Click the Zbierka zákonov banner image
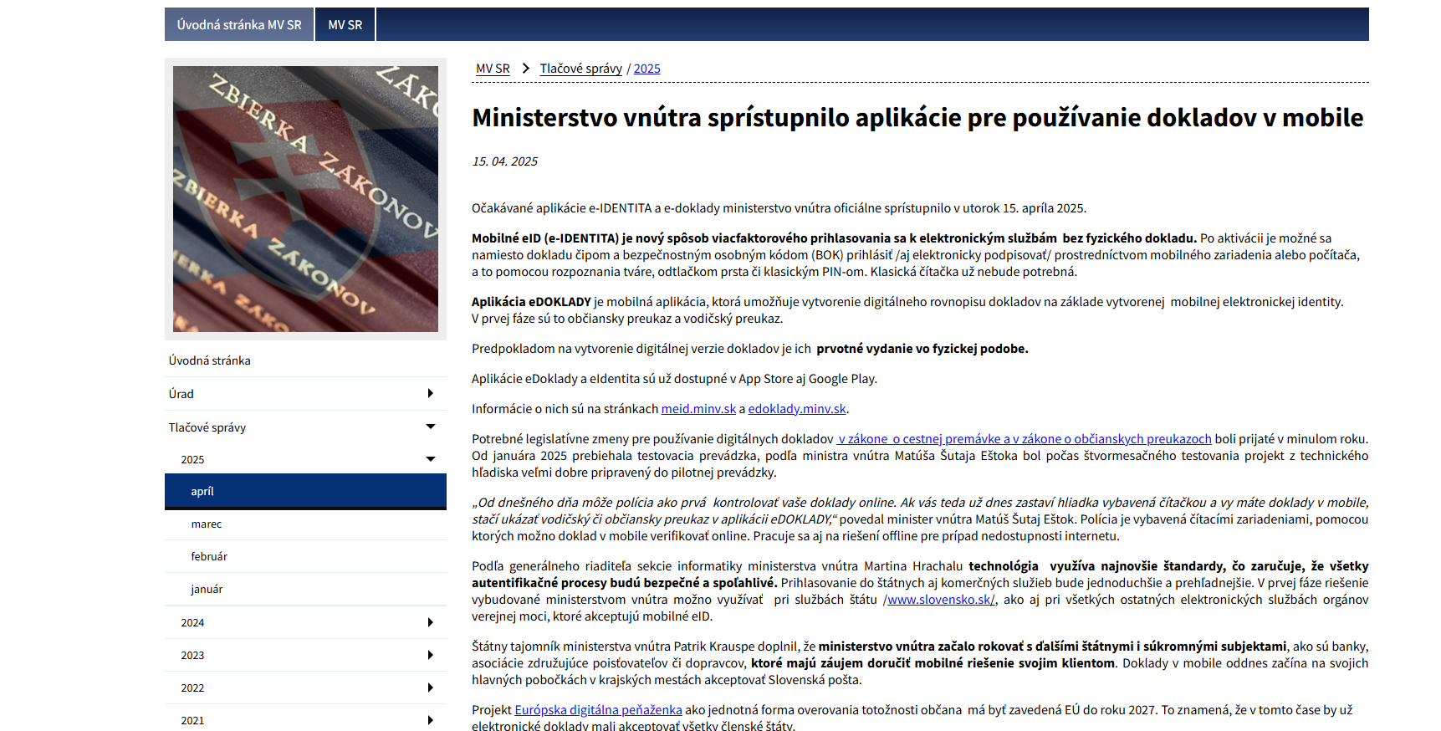The height and width of the screenshot is (731, 1441). 305,199
